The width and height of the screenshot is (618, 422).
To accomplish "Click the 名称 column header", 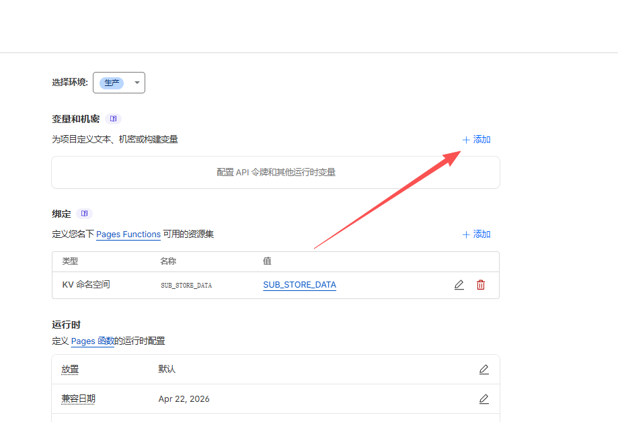I will click(x=168, y=261).
